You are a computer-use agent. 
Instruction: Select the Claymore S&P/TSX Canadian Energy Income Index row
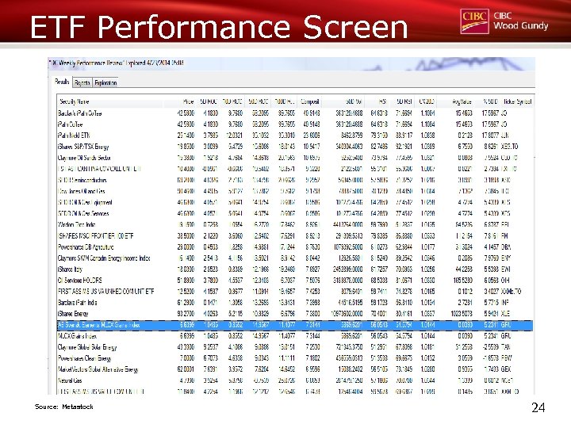click(295, 258)
